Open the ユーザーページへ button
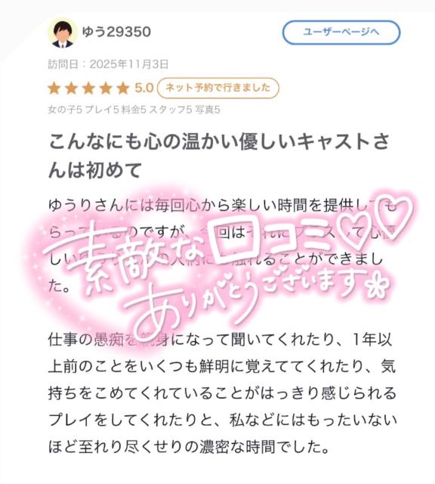The image size is (435, 484). pos(341,32)
